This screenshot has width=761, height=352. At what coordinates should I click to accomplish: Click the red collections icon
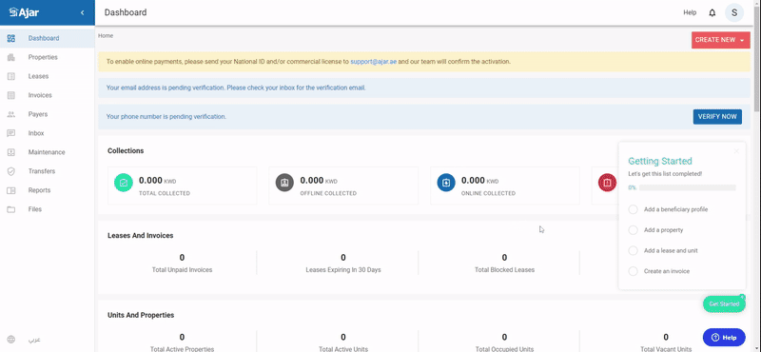click(607, 183)
